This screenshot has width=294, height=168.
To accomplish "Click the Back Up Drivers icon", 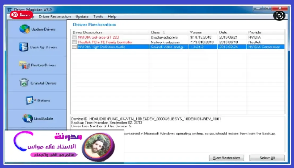I will pos(24,47).
